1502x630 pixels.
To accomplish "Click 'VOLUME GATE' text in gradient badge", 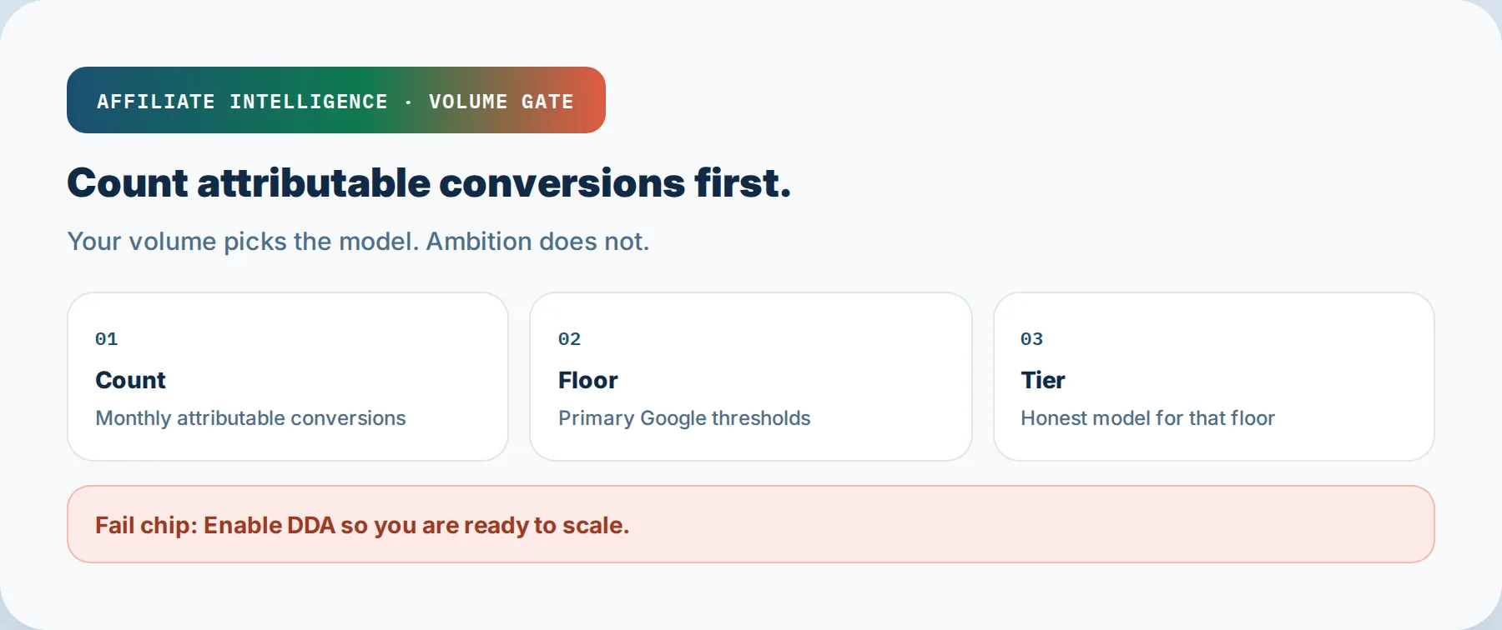I will (x=502, y=102).
